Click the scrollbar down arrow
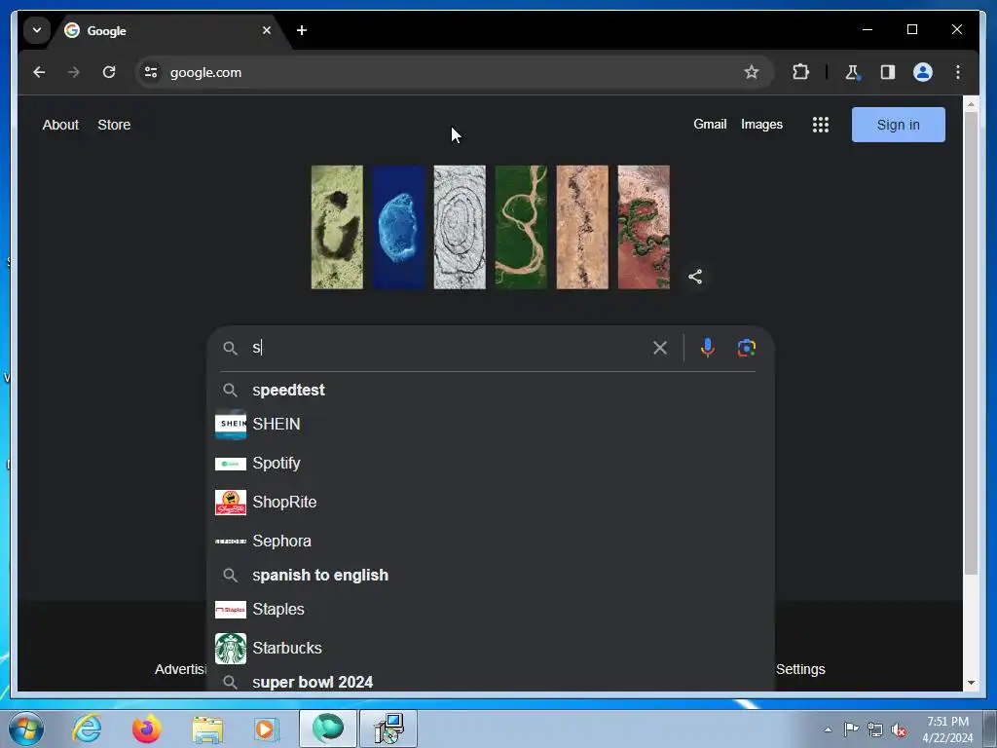The width and height of the screenshot is (997, 748). (x=971, y=683)
